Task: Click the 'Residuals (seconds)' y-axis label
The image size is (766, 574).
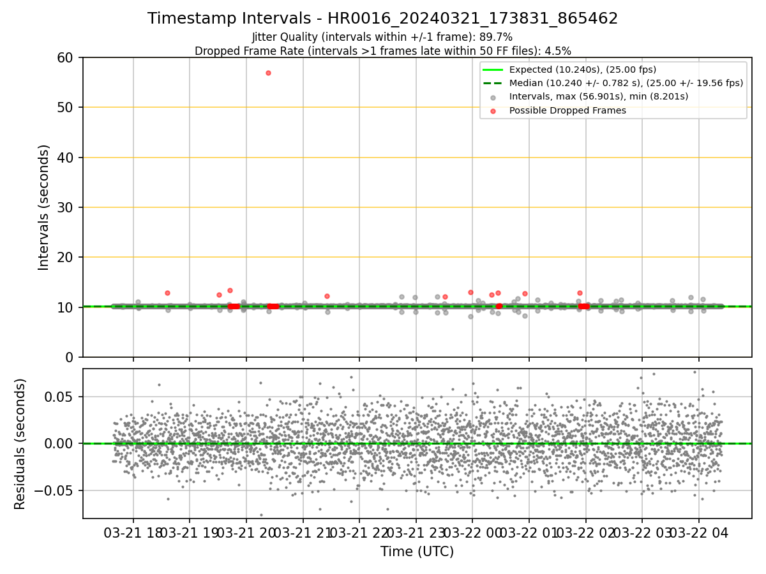Action: click(x=20, y=443)
